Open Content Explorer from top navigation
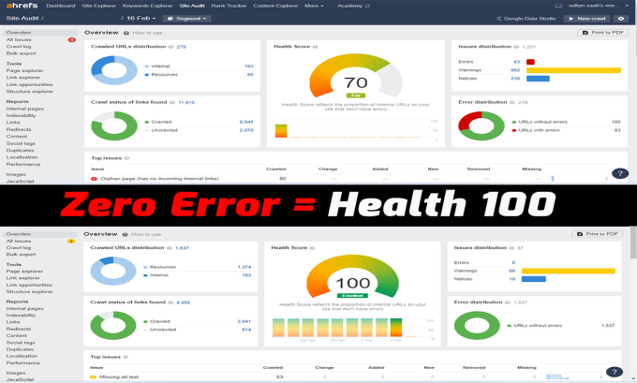Viewport: 637px width, 383px height. pyautogui.click(x=275, y=6)
